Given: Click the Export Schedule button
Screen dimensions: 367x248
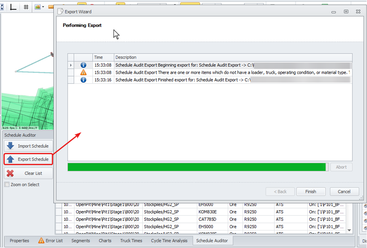Looking at the screenshot, I should coord(28,159).
